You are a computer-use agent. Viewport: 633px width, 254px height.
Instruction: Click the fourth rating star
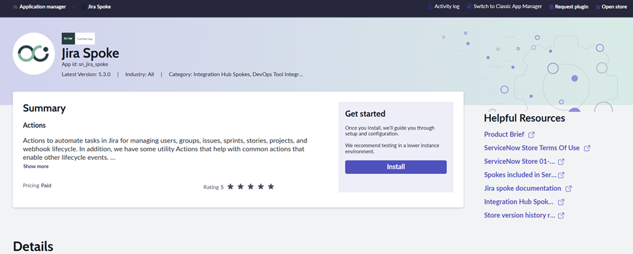click(261, 187)
